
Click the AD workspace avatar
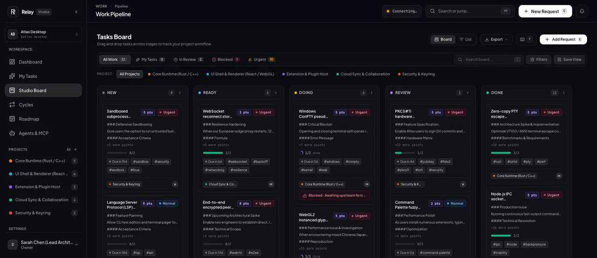(13, 34)
